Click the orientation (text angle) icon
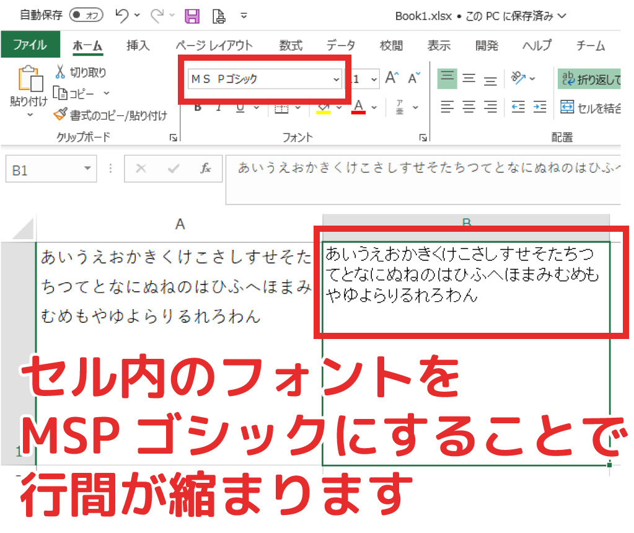The height and width of the screenshot is (533, 634). coord(517,78)
